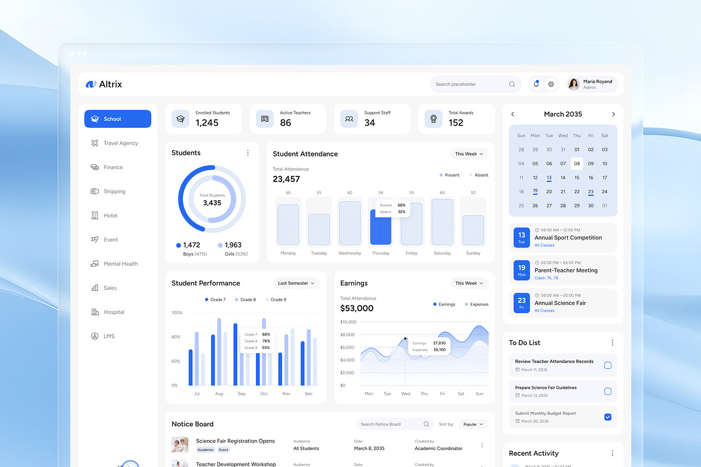Open the Annual Sport Competition event
This screenshot has height=467, width=701.
click(563, 238)
